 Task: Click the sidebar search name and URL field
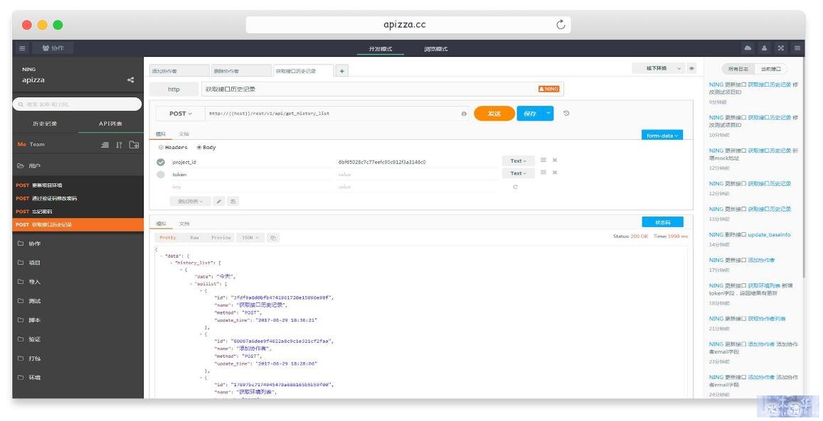[77, 104]
